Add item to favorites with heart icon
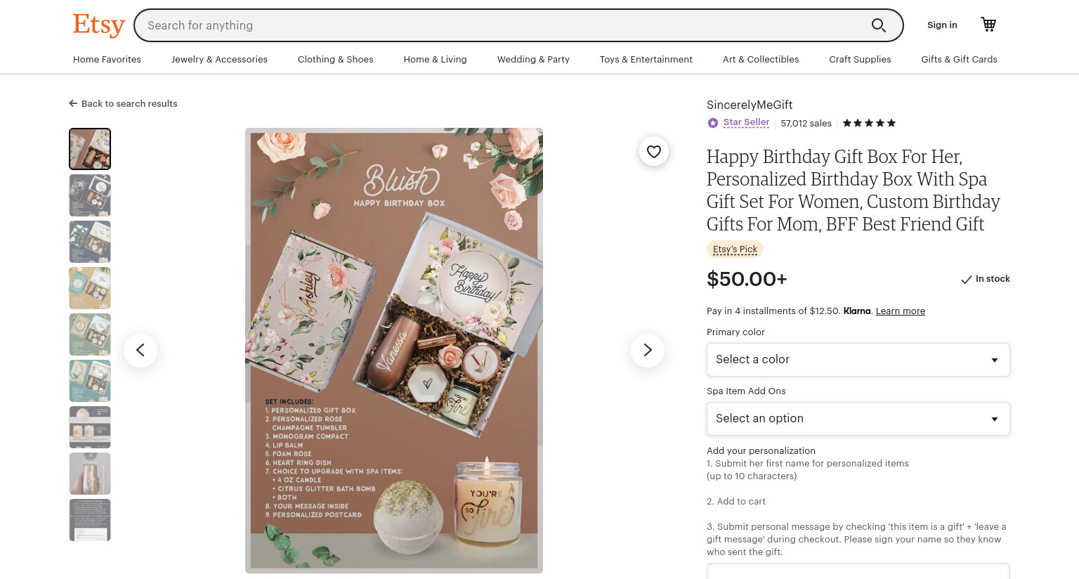This screenshot has height=579, width=1079. click(654, 151)
